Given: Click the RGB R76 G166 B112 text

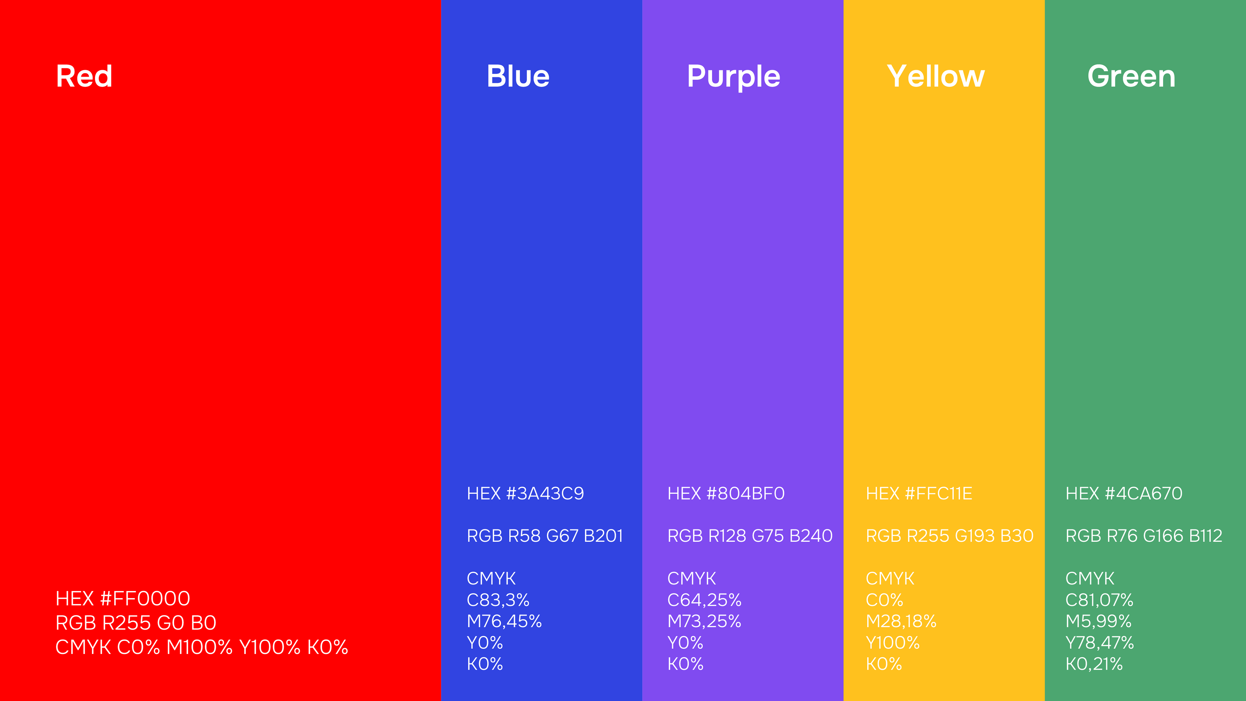Looking at the screenshot, I should (x=1144, y=536).
